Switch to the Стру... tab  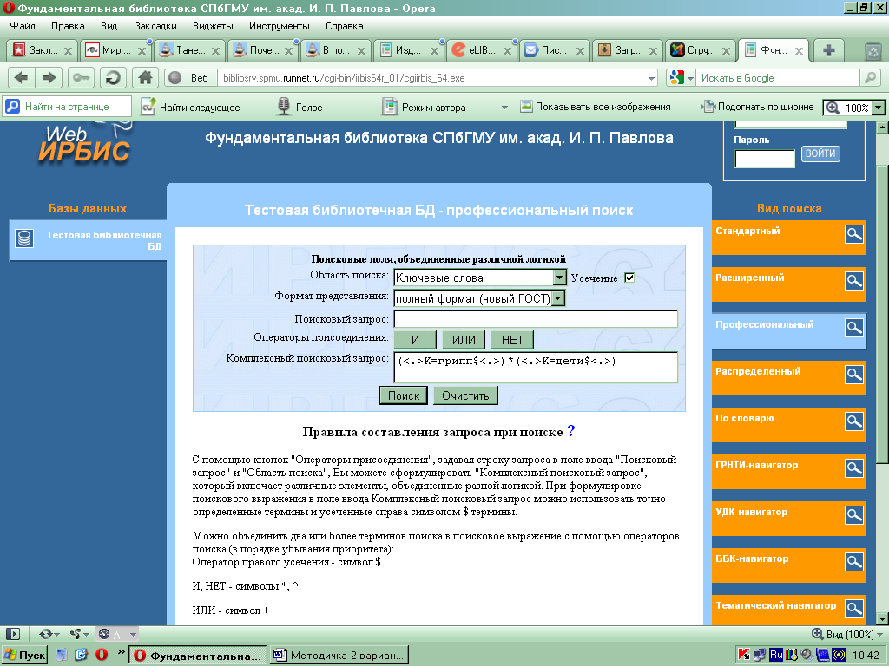pyautogui.click(x=699, y=50)
